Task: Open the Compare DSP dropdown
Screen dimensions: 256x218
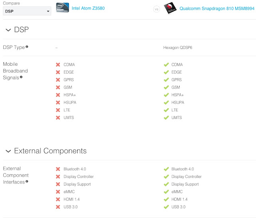Action: coord(27,11)
